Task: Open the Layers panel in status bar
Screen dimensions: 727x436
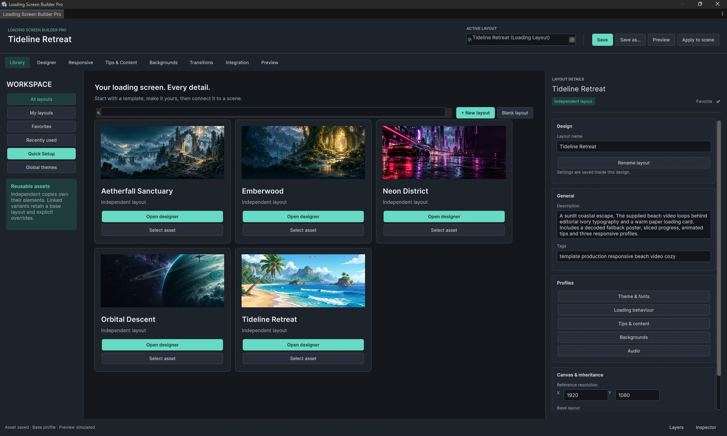Action: tap(676, 427)
